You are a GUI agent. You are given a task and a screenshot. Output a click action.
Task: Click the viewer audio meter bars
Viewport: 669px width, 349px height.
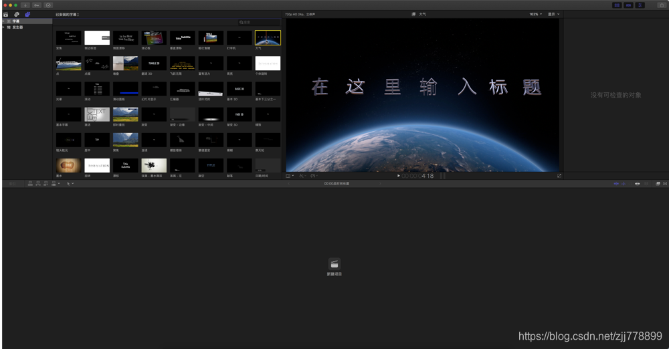click(x=443, y=176)
